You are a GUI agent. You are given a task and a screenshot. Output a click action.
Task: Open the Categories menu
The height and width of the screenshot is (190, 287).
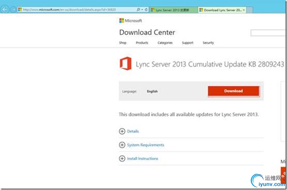(x=165, y=43)
